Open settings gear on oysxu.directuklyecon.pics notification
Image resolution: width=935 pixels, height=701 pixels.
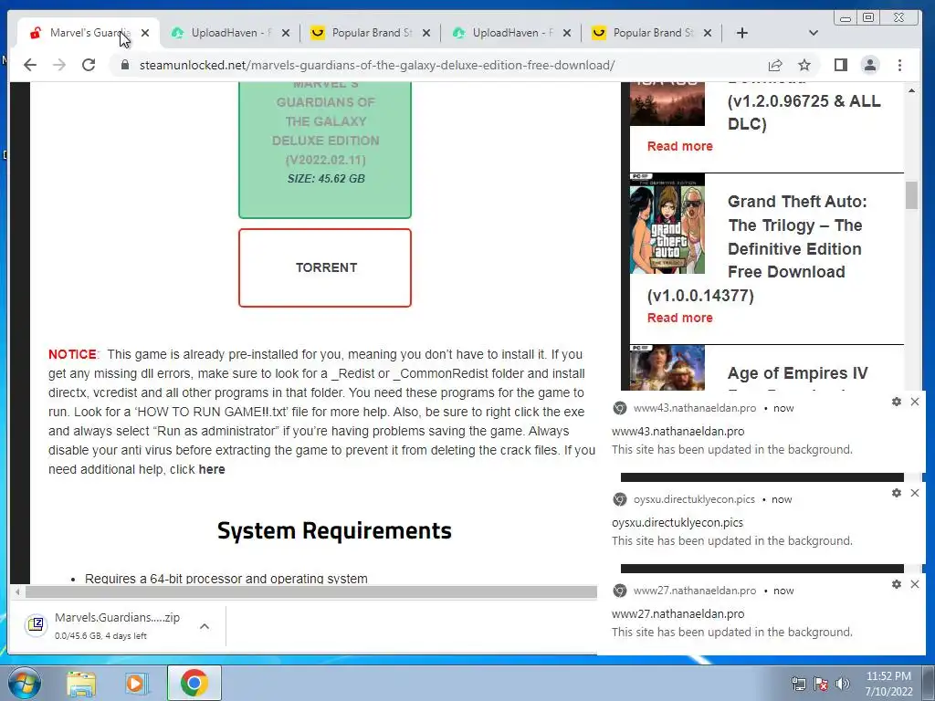(x=897, y=493)
